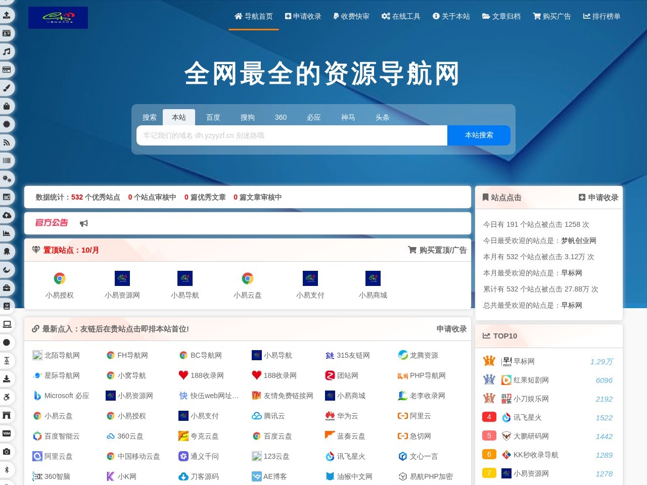This screenshot has height=485, width=647.
Task: Click the paintbrush sidebar icon
Action: click(x=7, y=88)
